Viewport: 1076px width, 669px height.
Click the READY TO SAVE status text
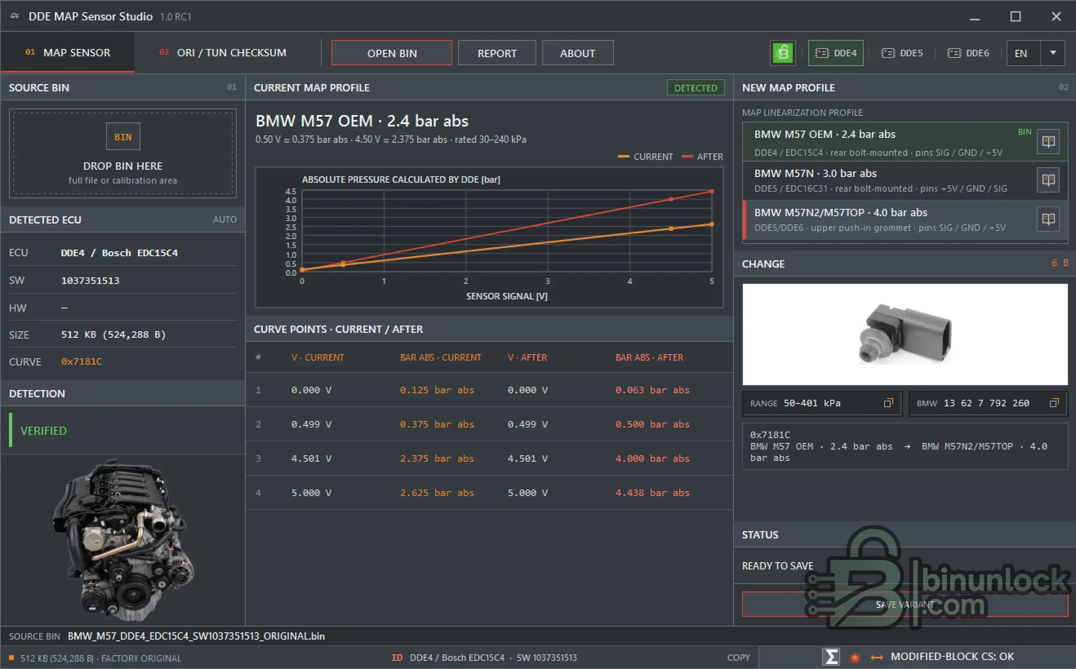pyautogui.click(x=778, y=565)
